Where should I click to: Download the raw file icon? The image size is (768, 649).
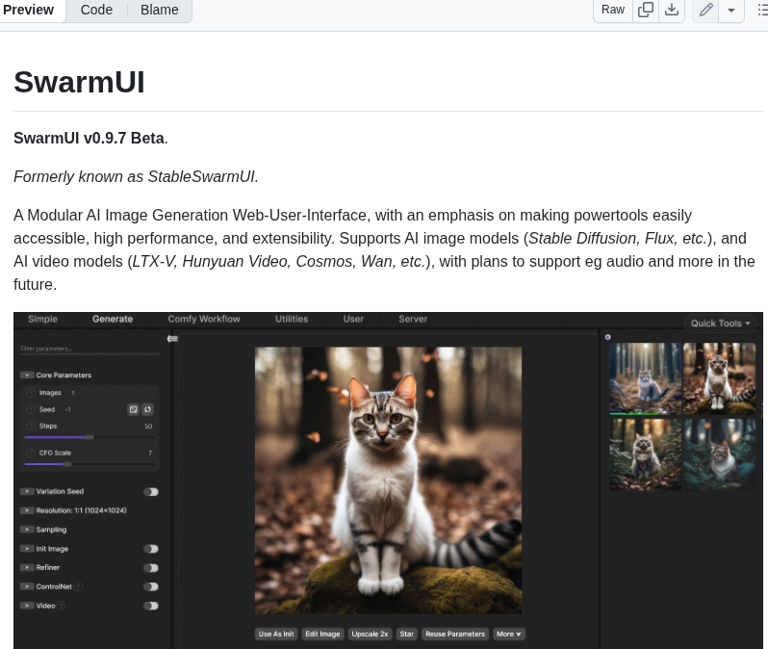coord(672,10)
